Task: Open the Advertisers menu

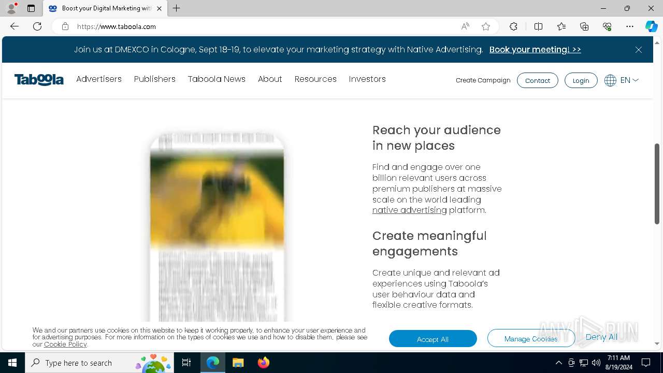Action: pos(99,79)
